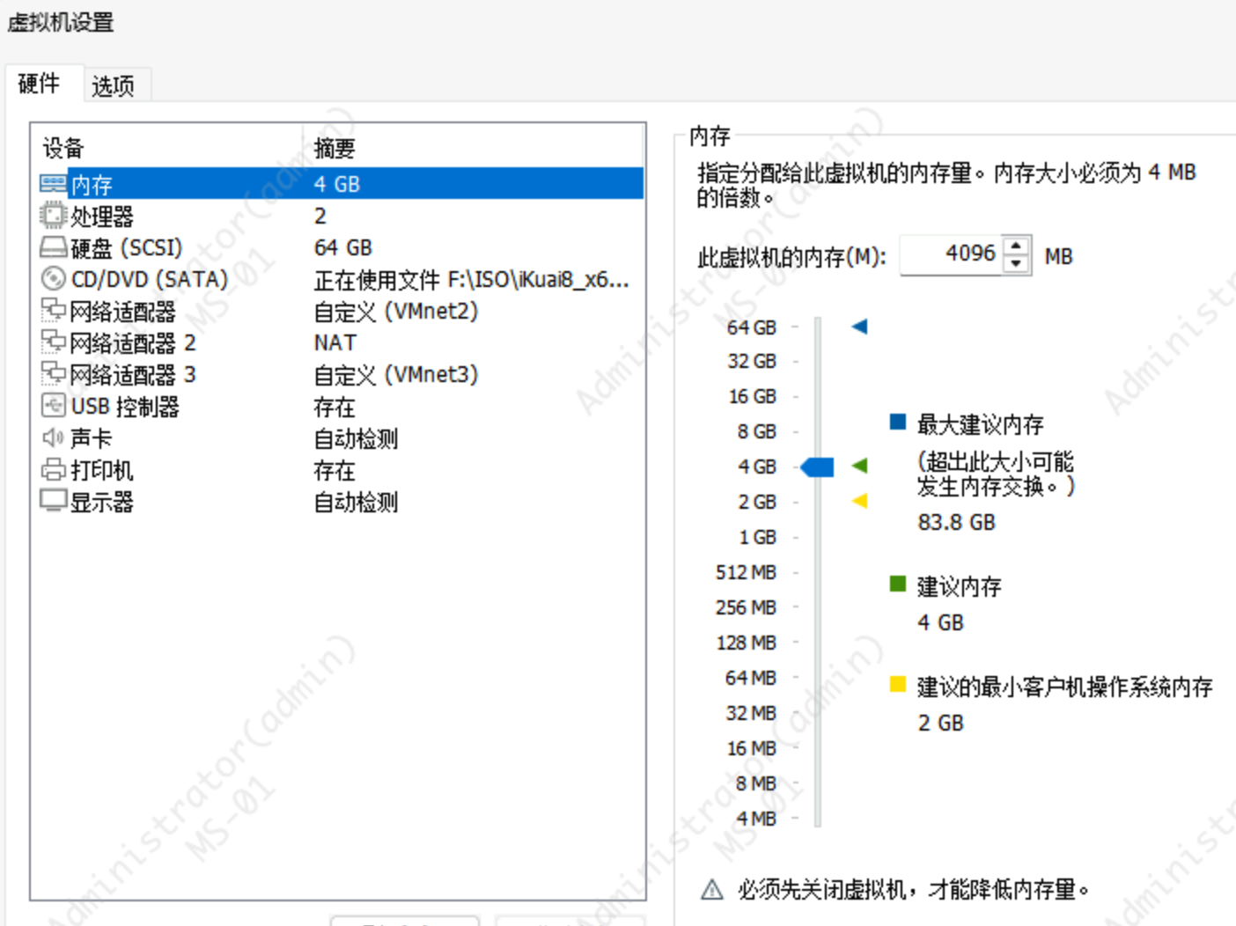Open the 选项 tab
1236x926 pixels.
coord(113,85)
